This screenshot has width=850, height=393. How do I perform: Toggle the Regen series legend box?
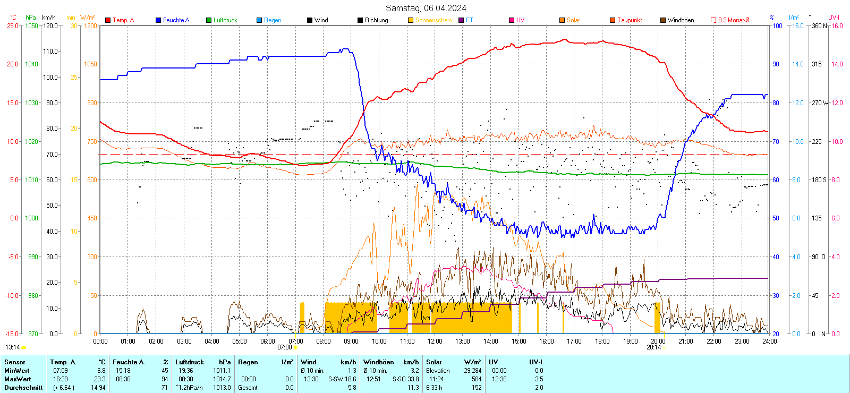(259, 20)
